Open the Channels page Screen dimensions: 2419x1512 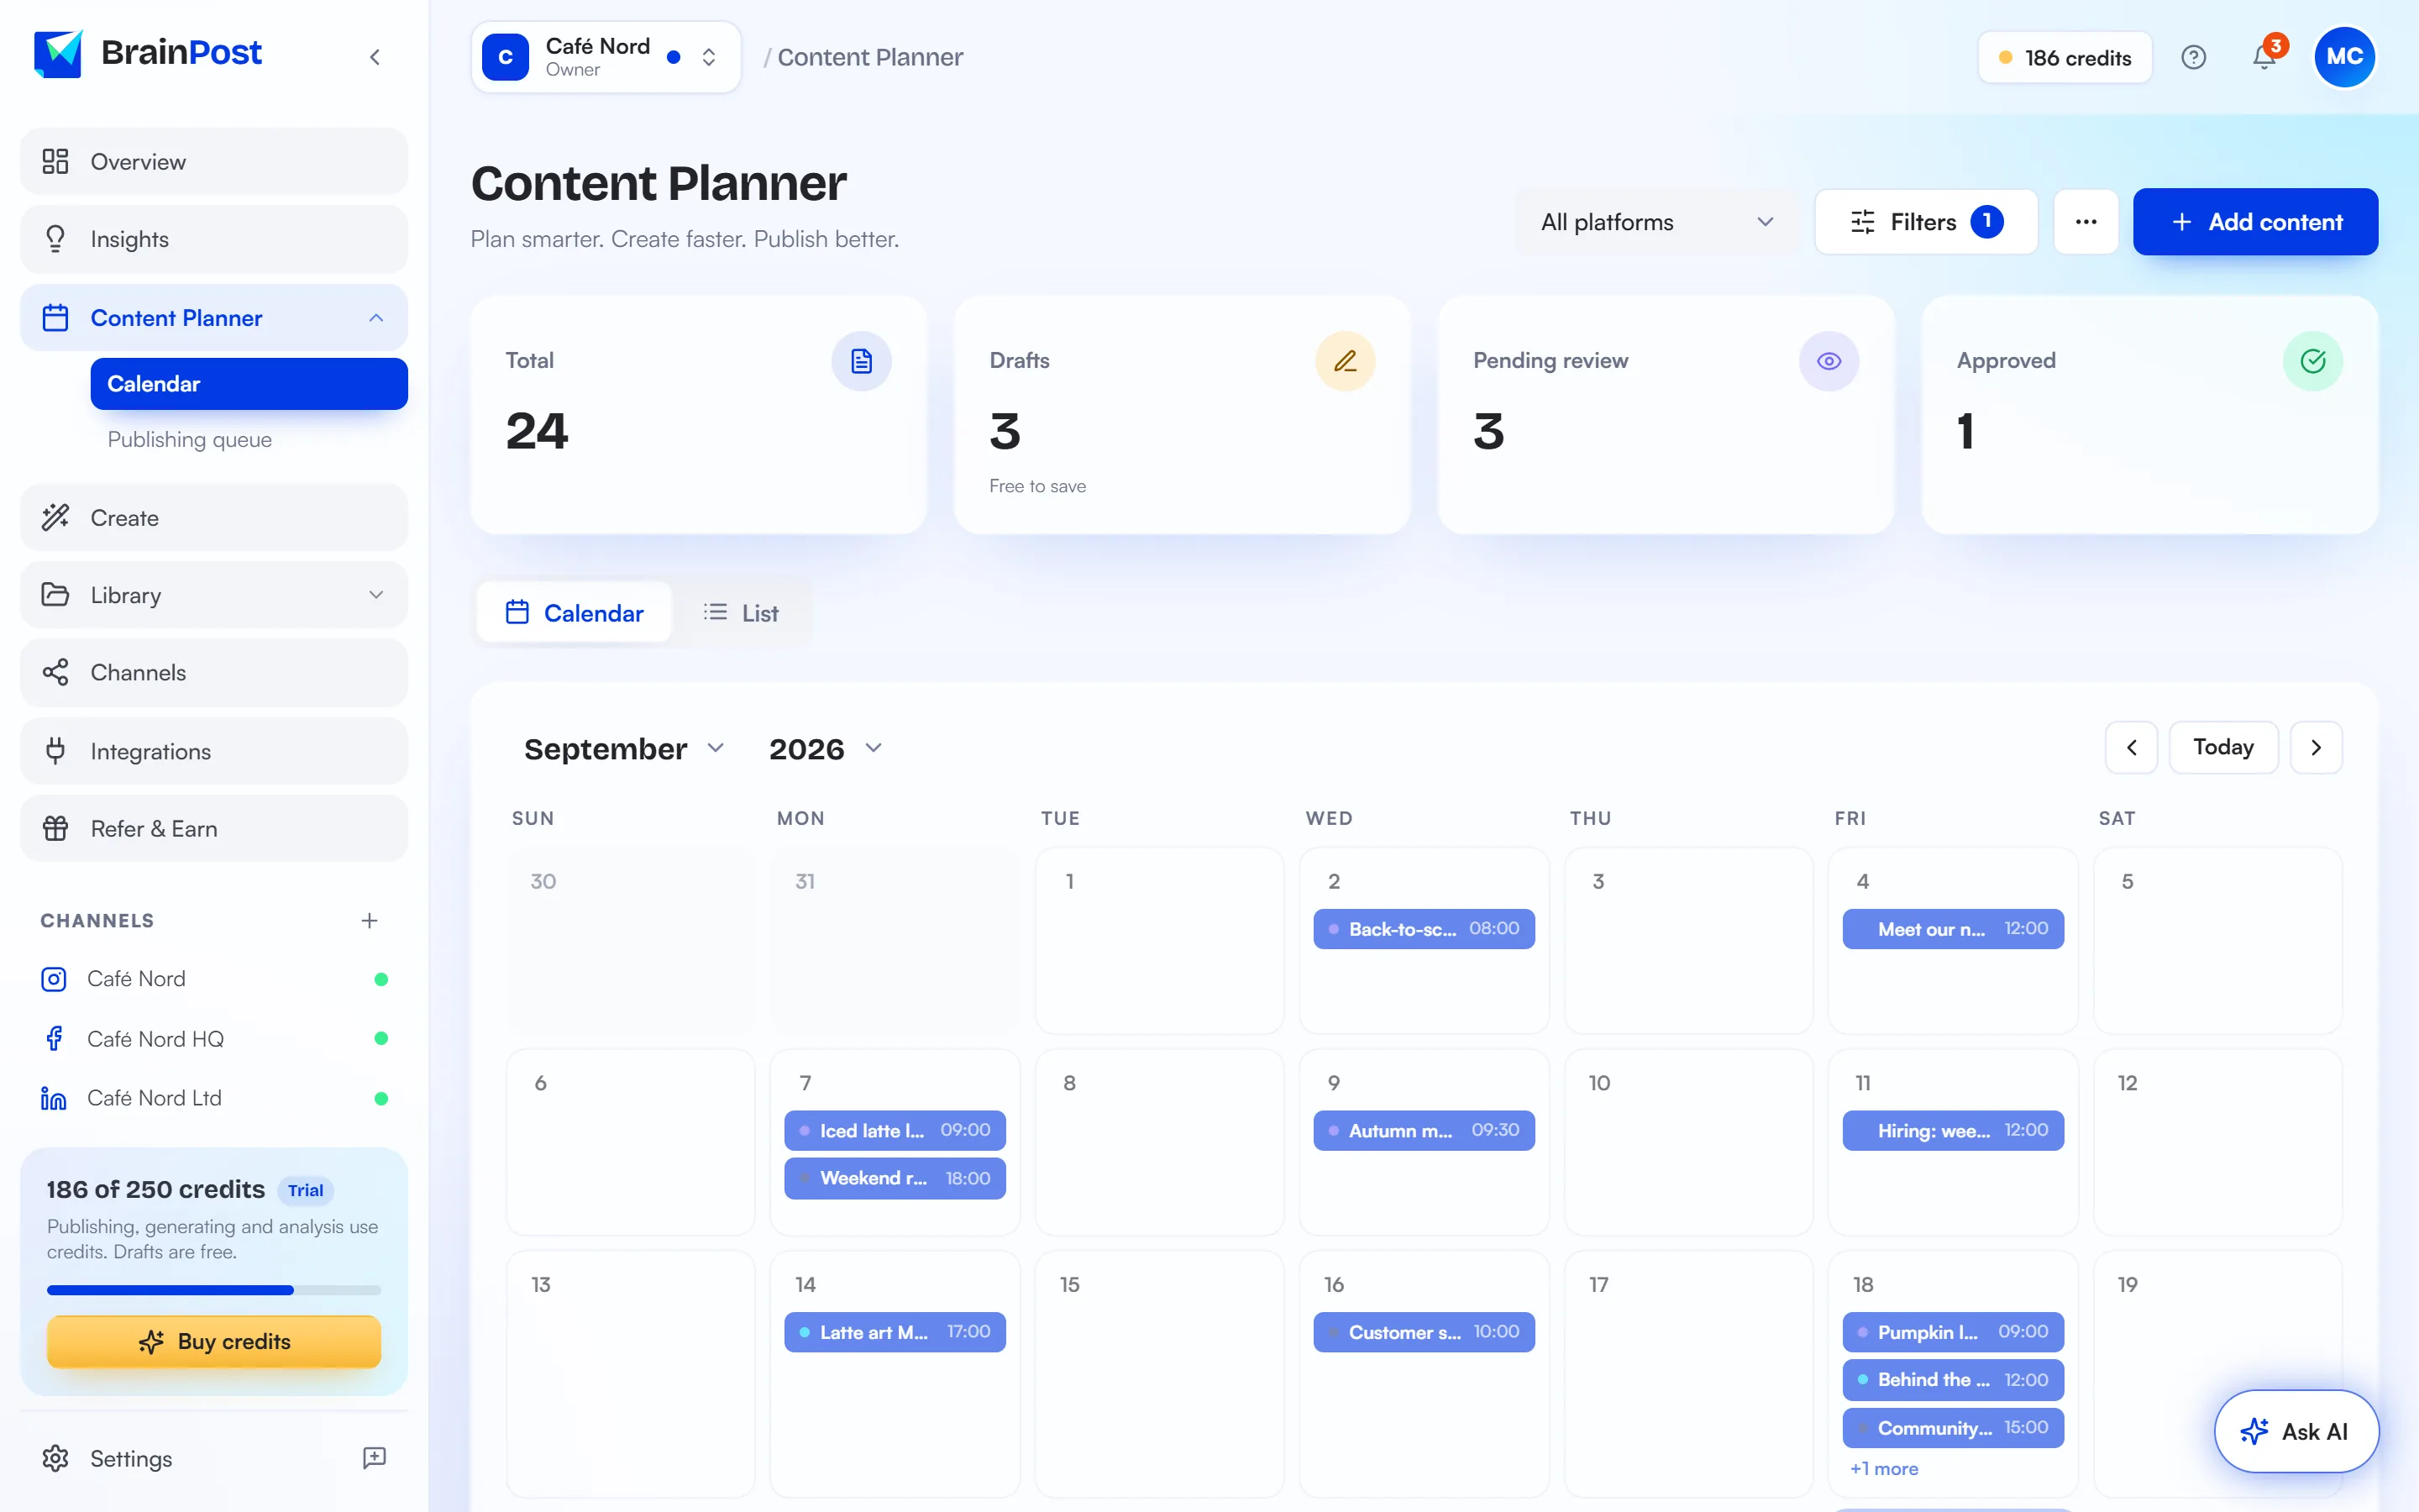[214, 672]
